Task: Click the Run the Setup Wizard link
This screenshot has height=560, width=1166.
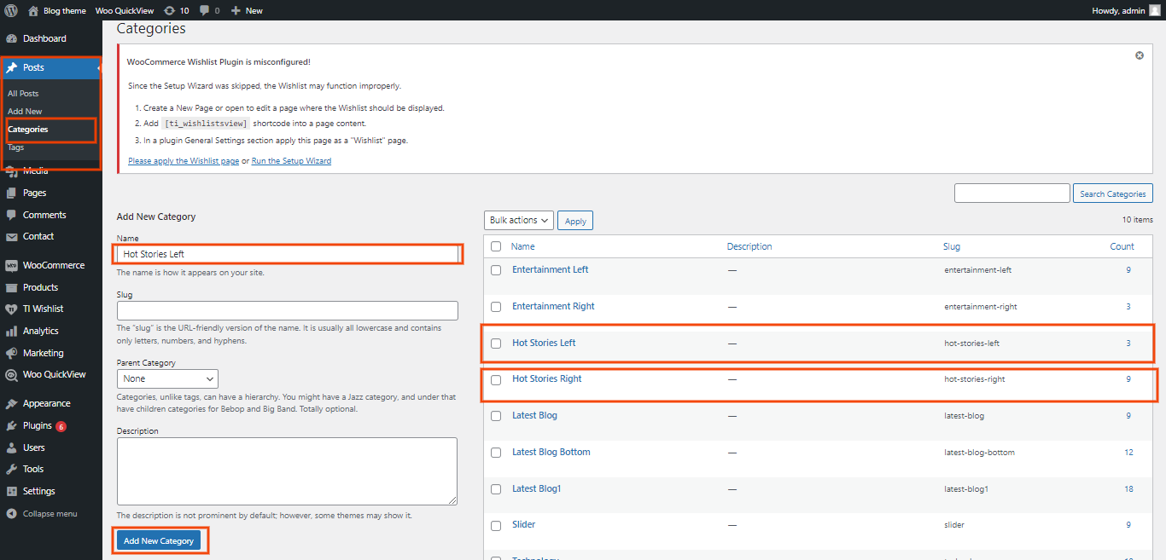Action: (291, 160)
